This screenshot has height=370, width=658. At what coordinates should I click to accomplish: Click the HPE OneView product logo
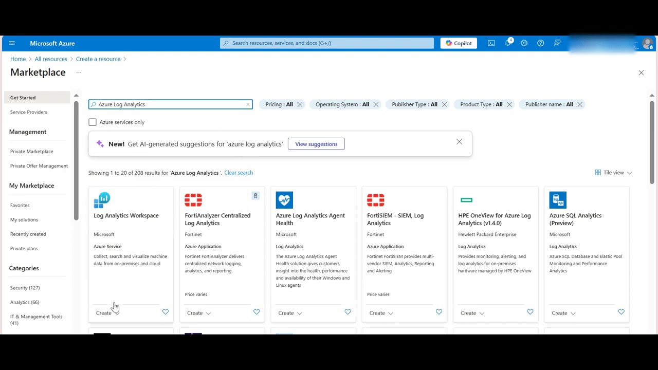[x=466, y=200]
